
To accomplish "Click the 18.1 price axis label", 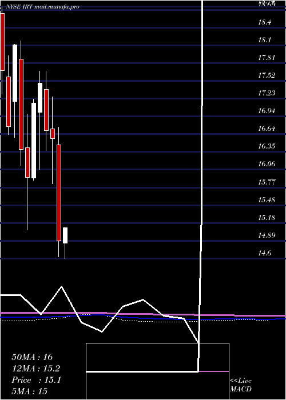I will pos(264,40).
